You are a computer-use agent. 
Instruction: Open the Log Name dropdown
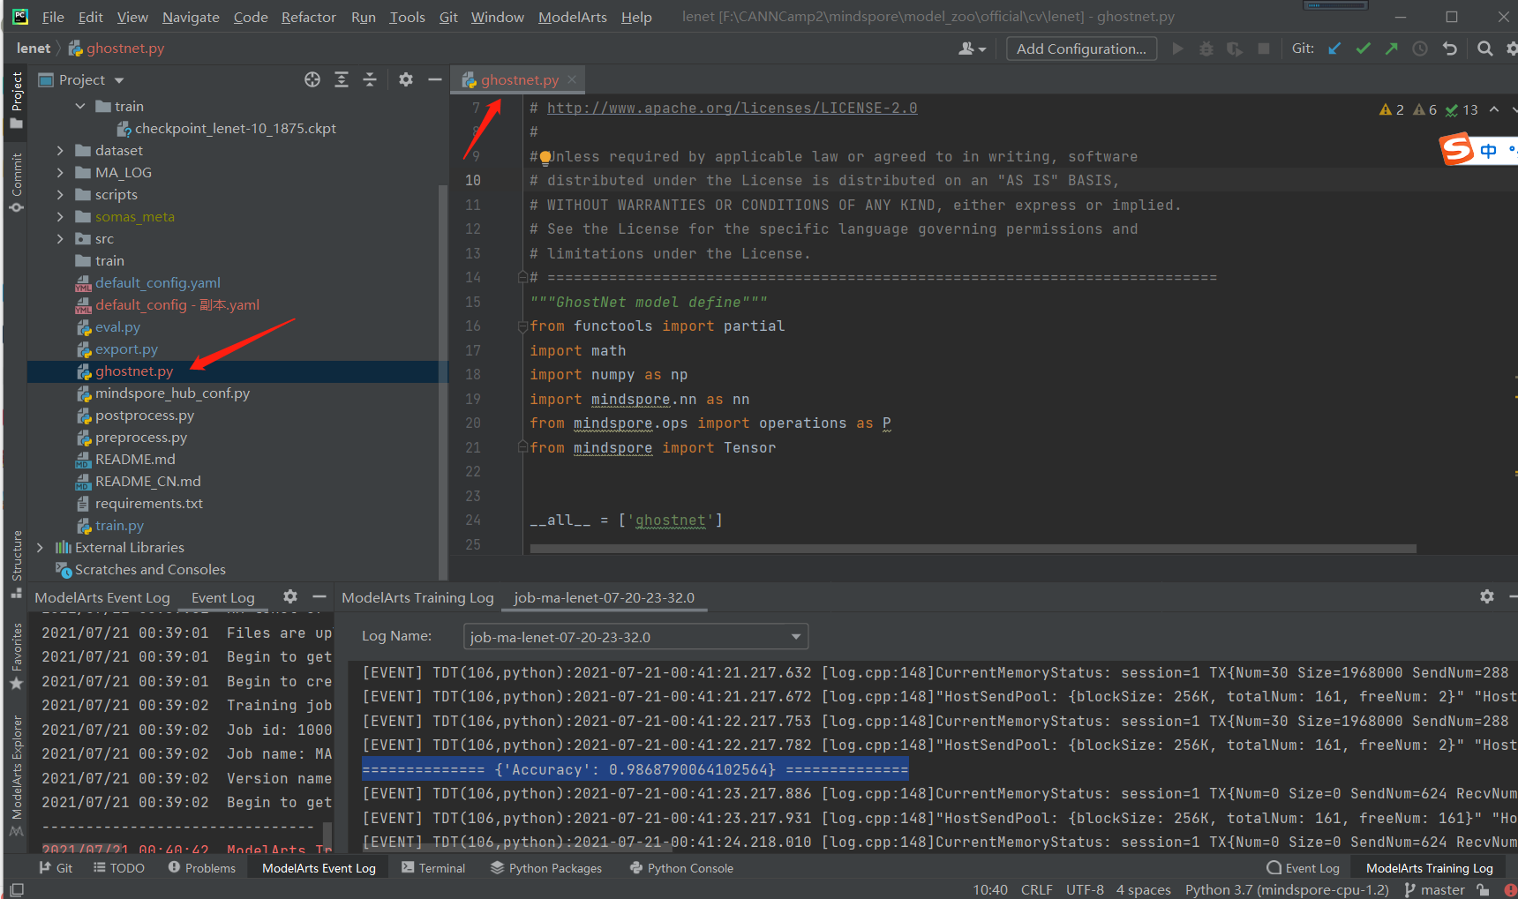tap(635, 636)
